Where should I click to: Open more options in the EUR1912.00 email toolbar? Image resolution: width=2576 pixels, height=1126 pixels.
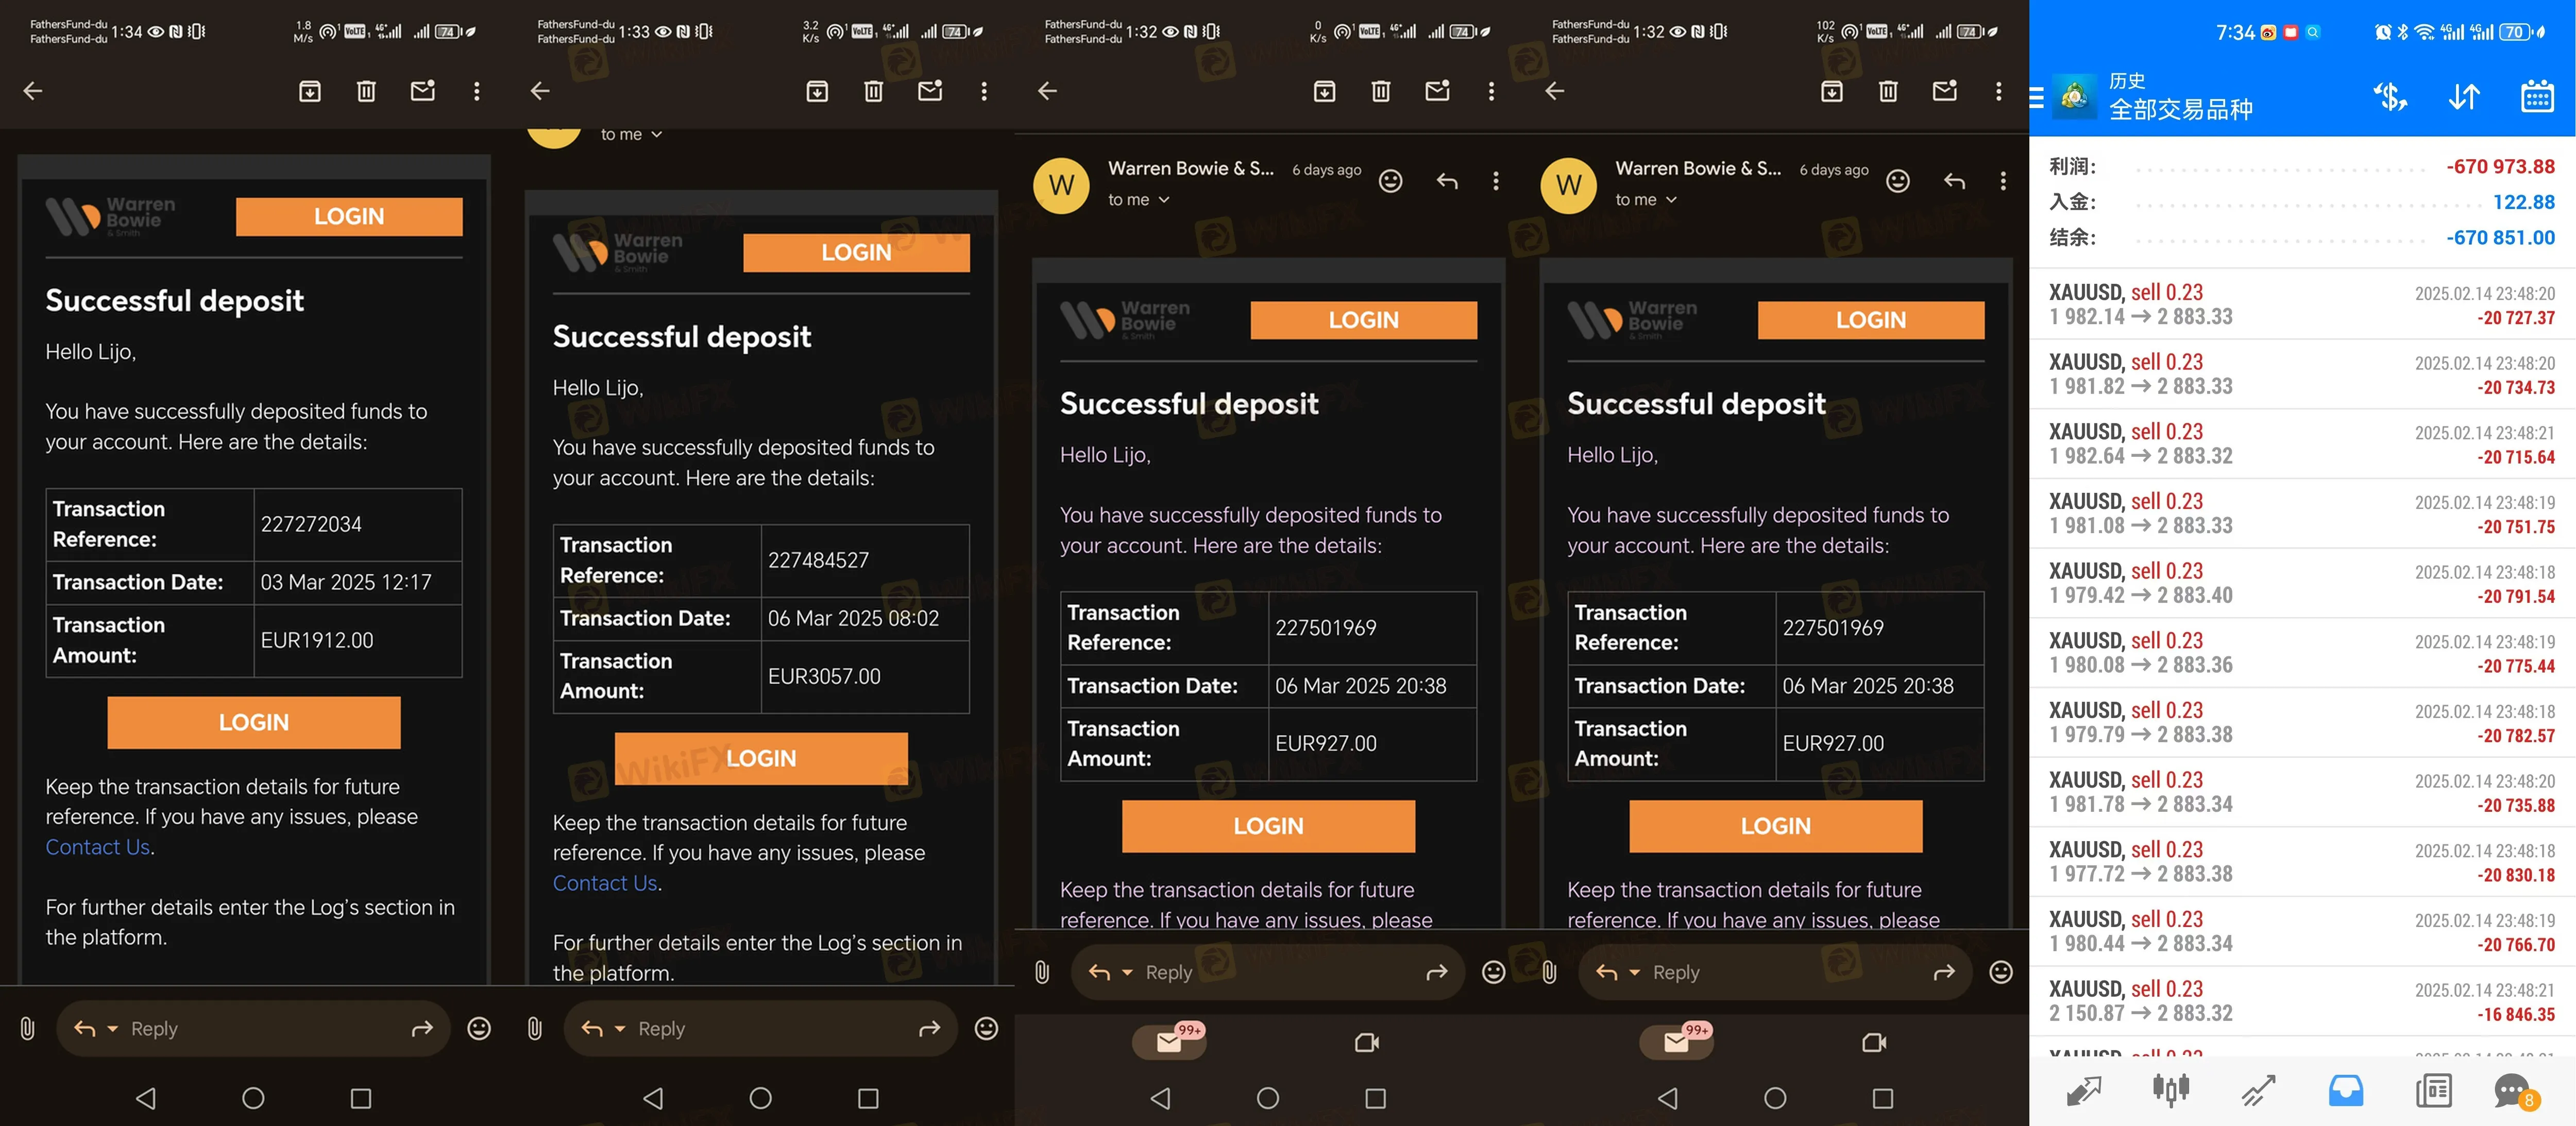coord(477,91)
